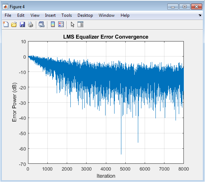
Task: Open the Edit menu
Action: [21, 15]
